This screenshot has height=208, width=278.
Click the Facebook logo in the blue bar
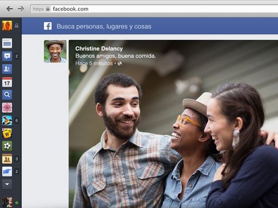pyautogui.click(x=48, y=26)
